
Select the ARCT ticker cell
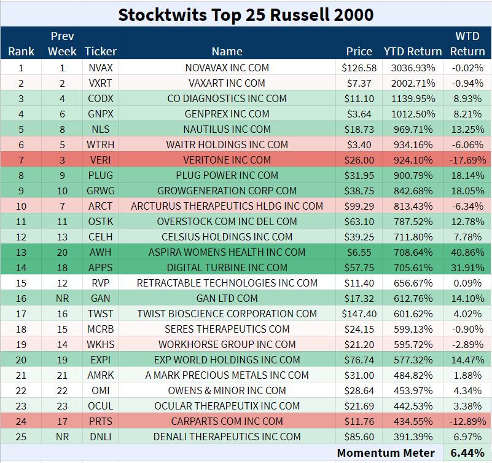(x=100, y=206)
